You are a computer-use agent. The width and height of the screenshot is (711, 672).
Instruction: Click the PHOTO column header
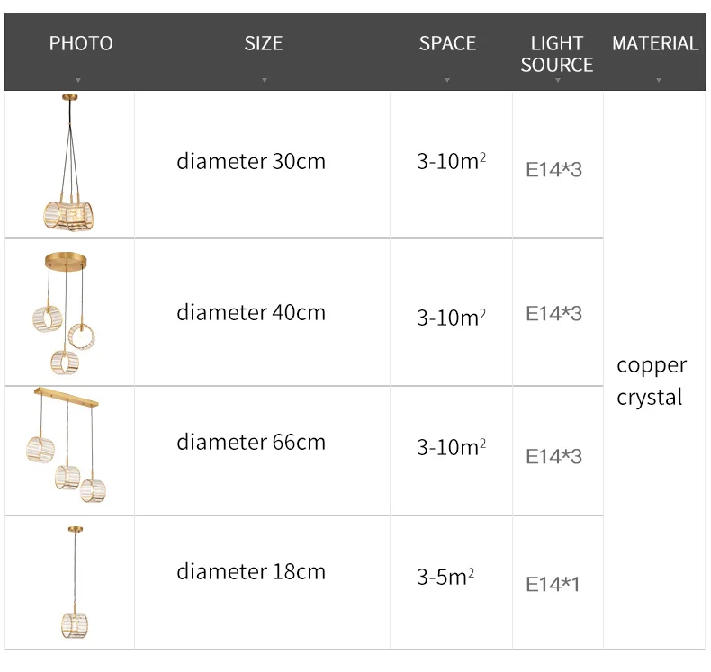pos(81,43)
